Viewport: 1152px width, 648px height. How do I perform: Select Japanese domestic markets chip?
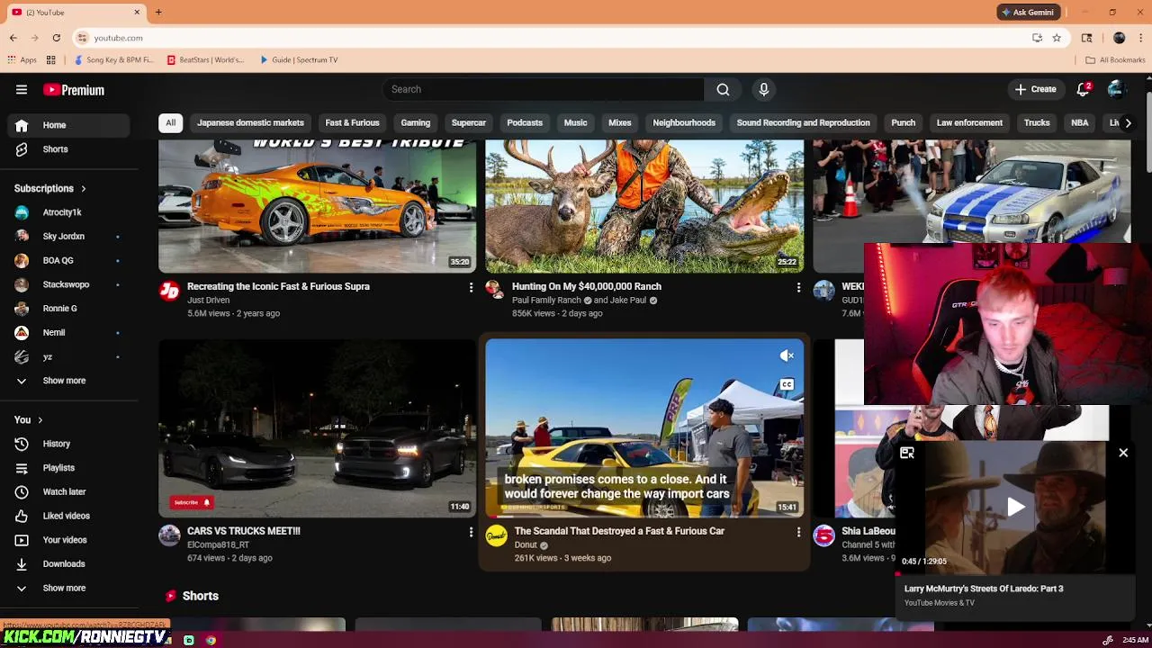tap(250, 122)
